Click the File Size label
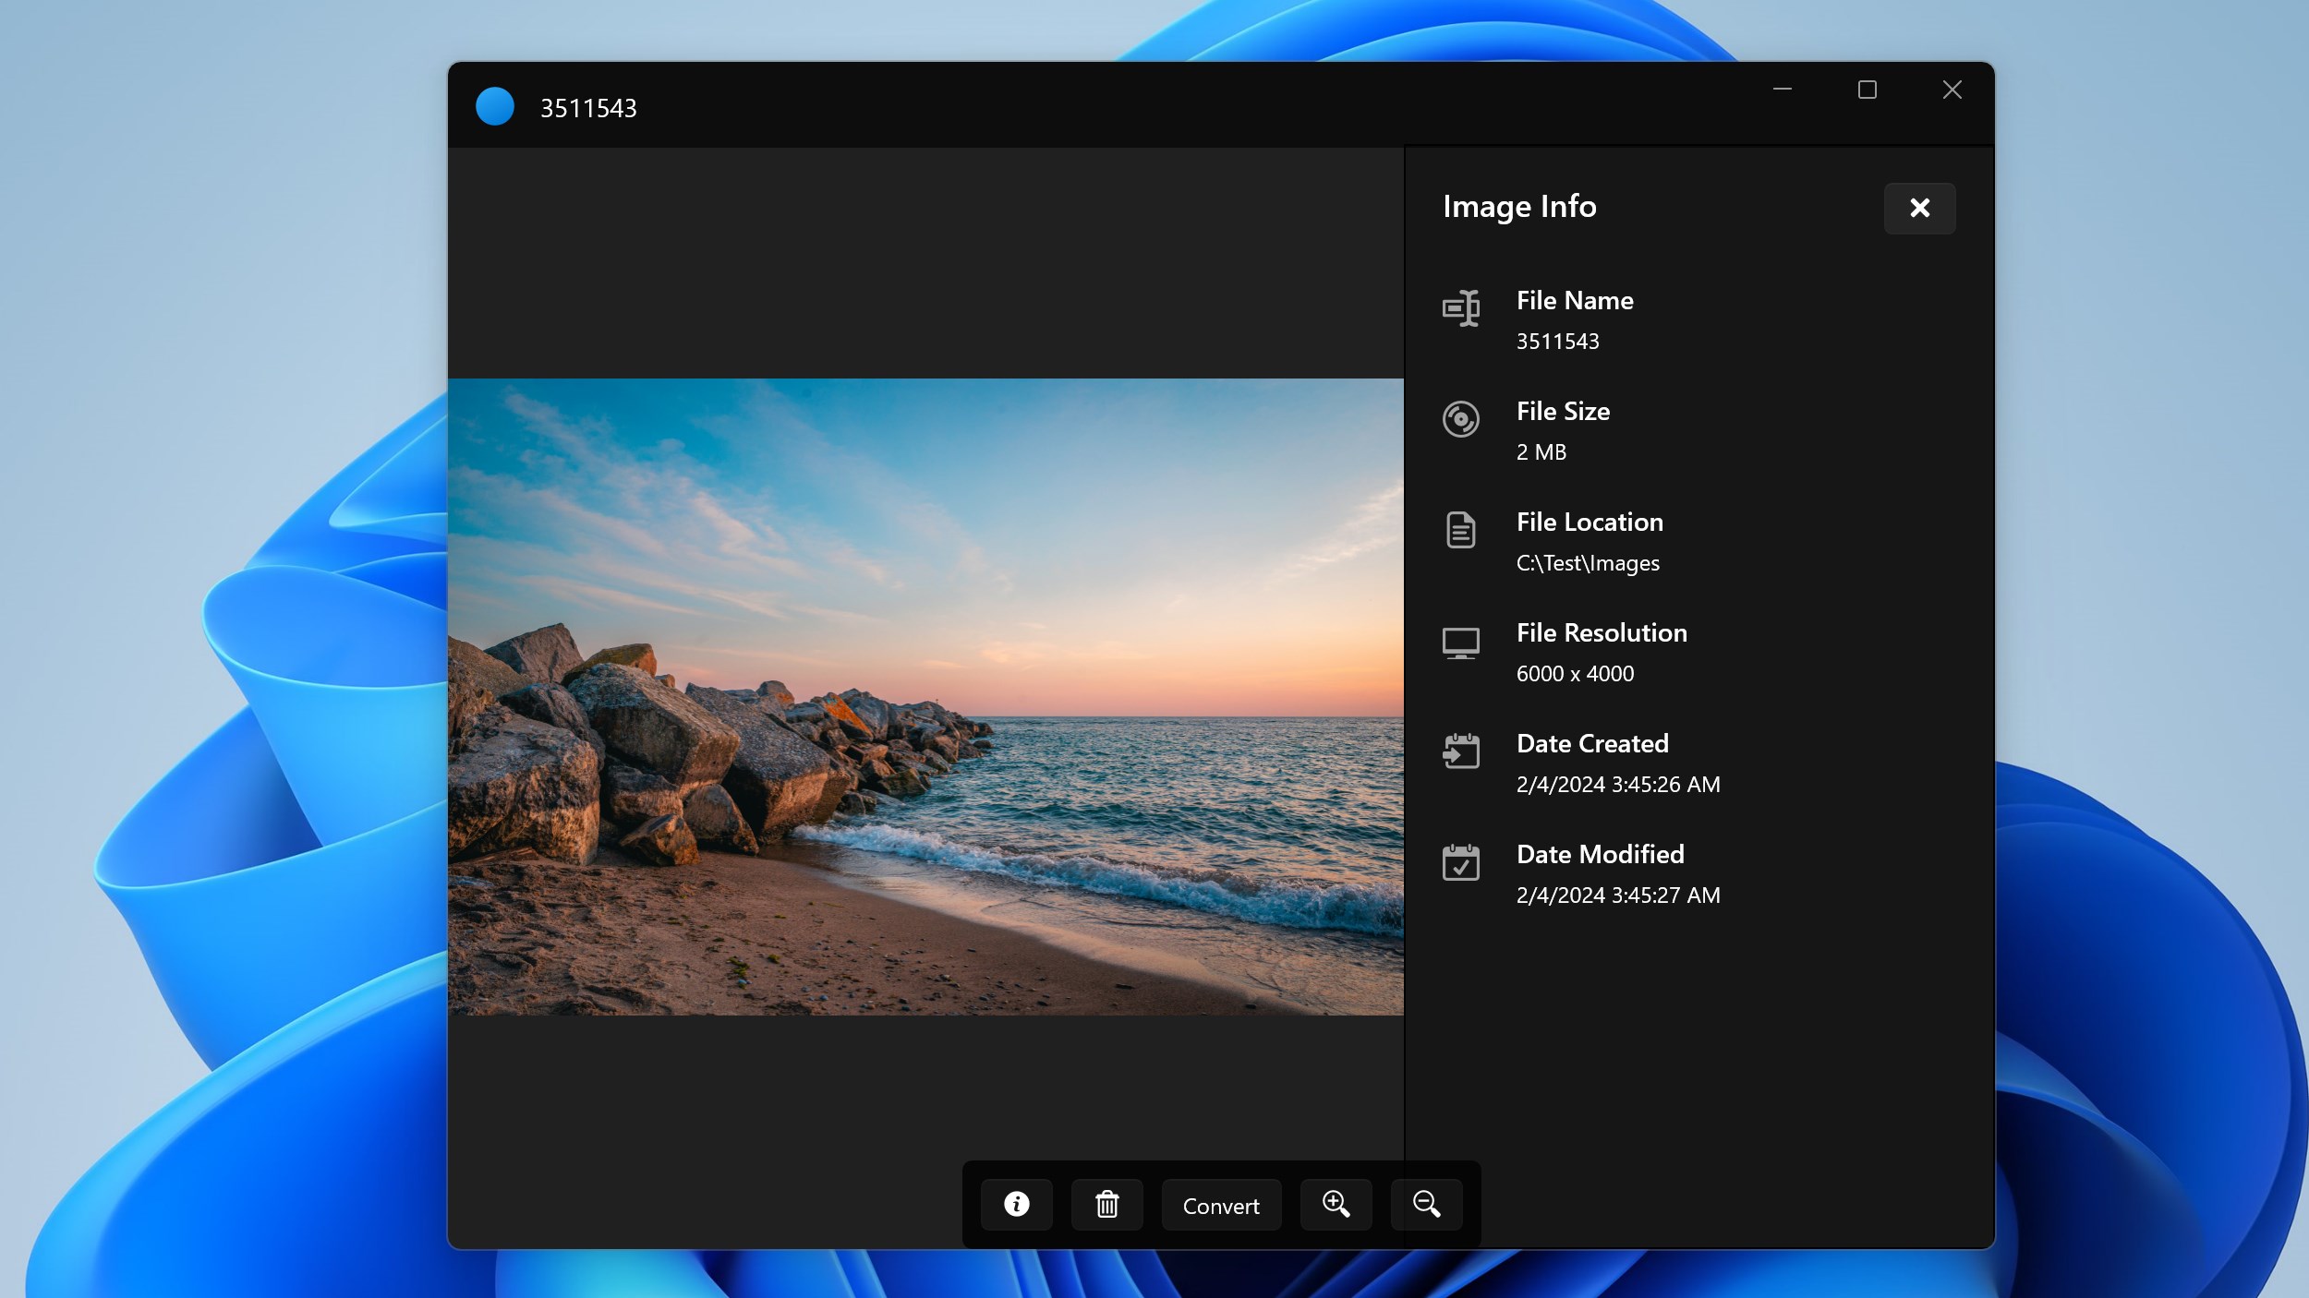This screenshot has width=2309, height=1298. (1563, 412)
